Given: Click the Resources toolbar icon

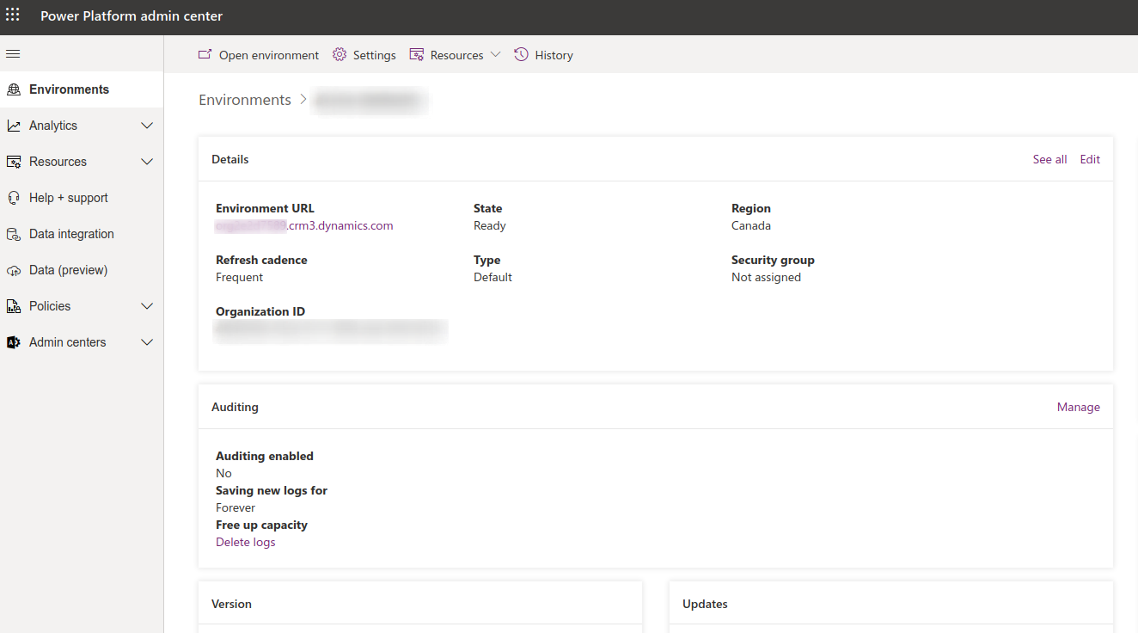Looking at the screenshot, I should 417,54.
